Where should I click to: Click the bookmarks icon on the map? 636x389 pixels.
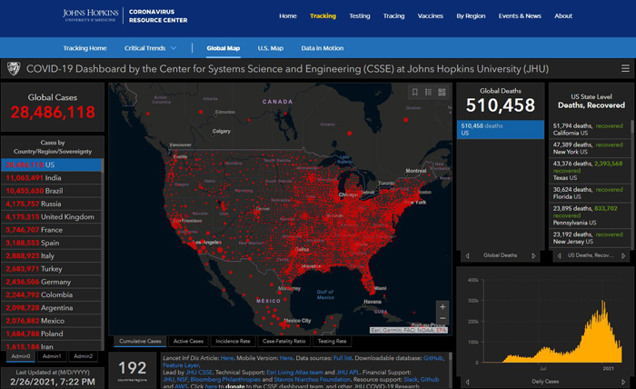415,92
